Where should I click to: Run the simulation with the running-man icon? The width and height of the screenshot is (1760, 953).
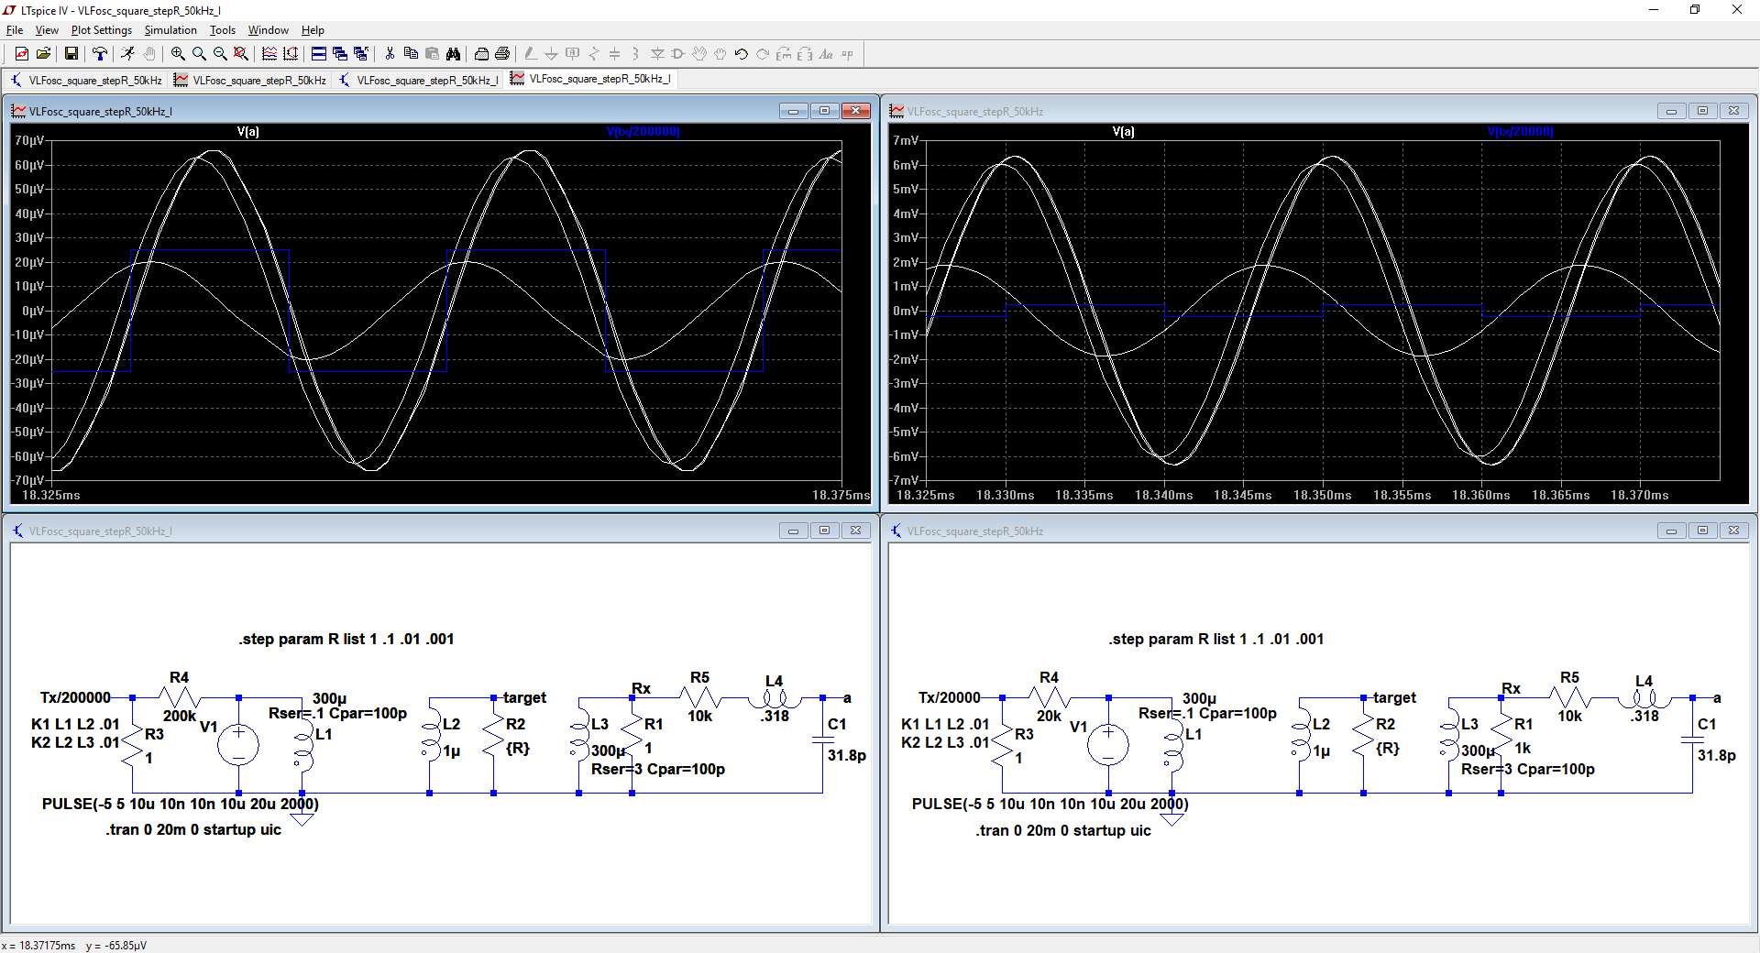(x=127, y=54)
